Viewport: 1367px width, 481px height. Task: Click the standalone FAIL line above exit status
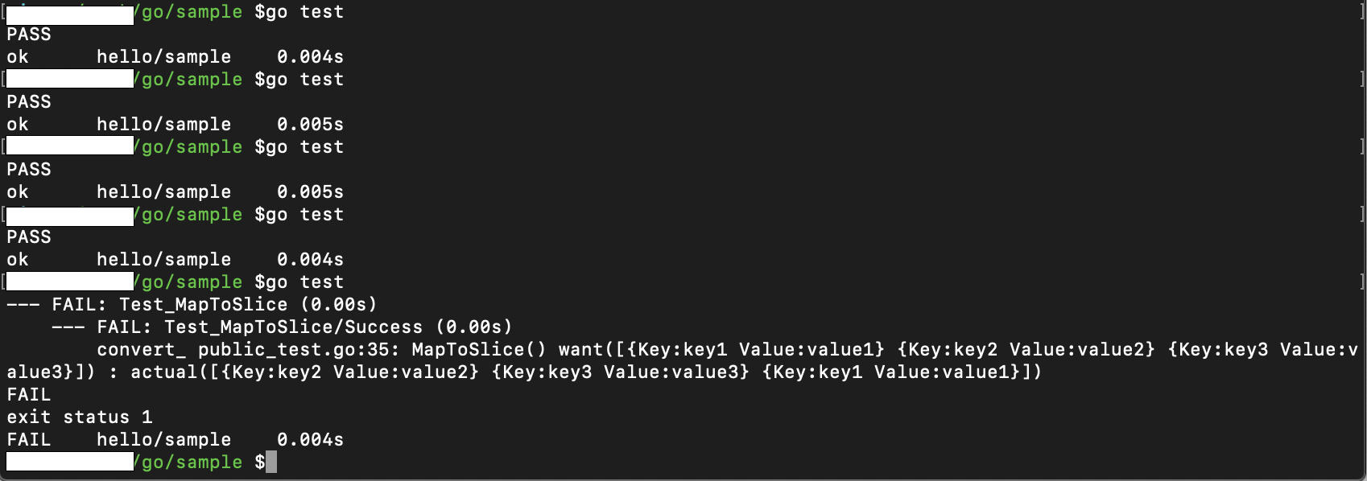pyautogui.click(x=29, y=395)
